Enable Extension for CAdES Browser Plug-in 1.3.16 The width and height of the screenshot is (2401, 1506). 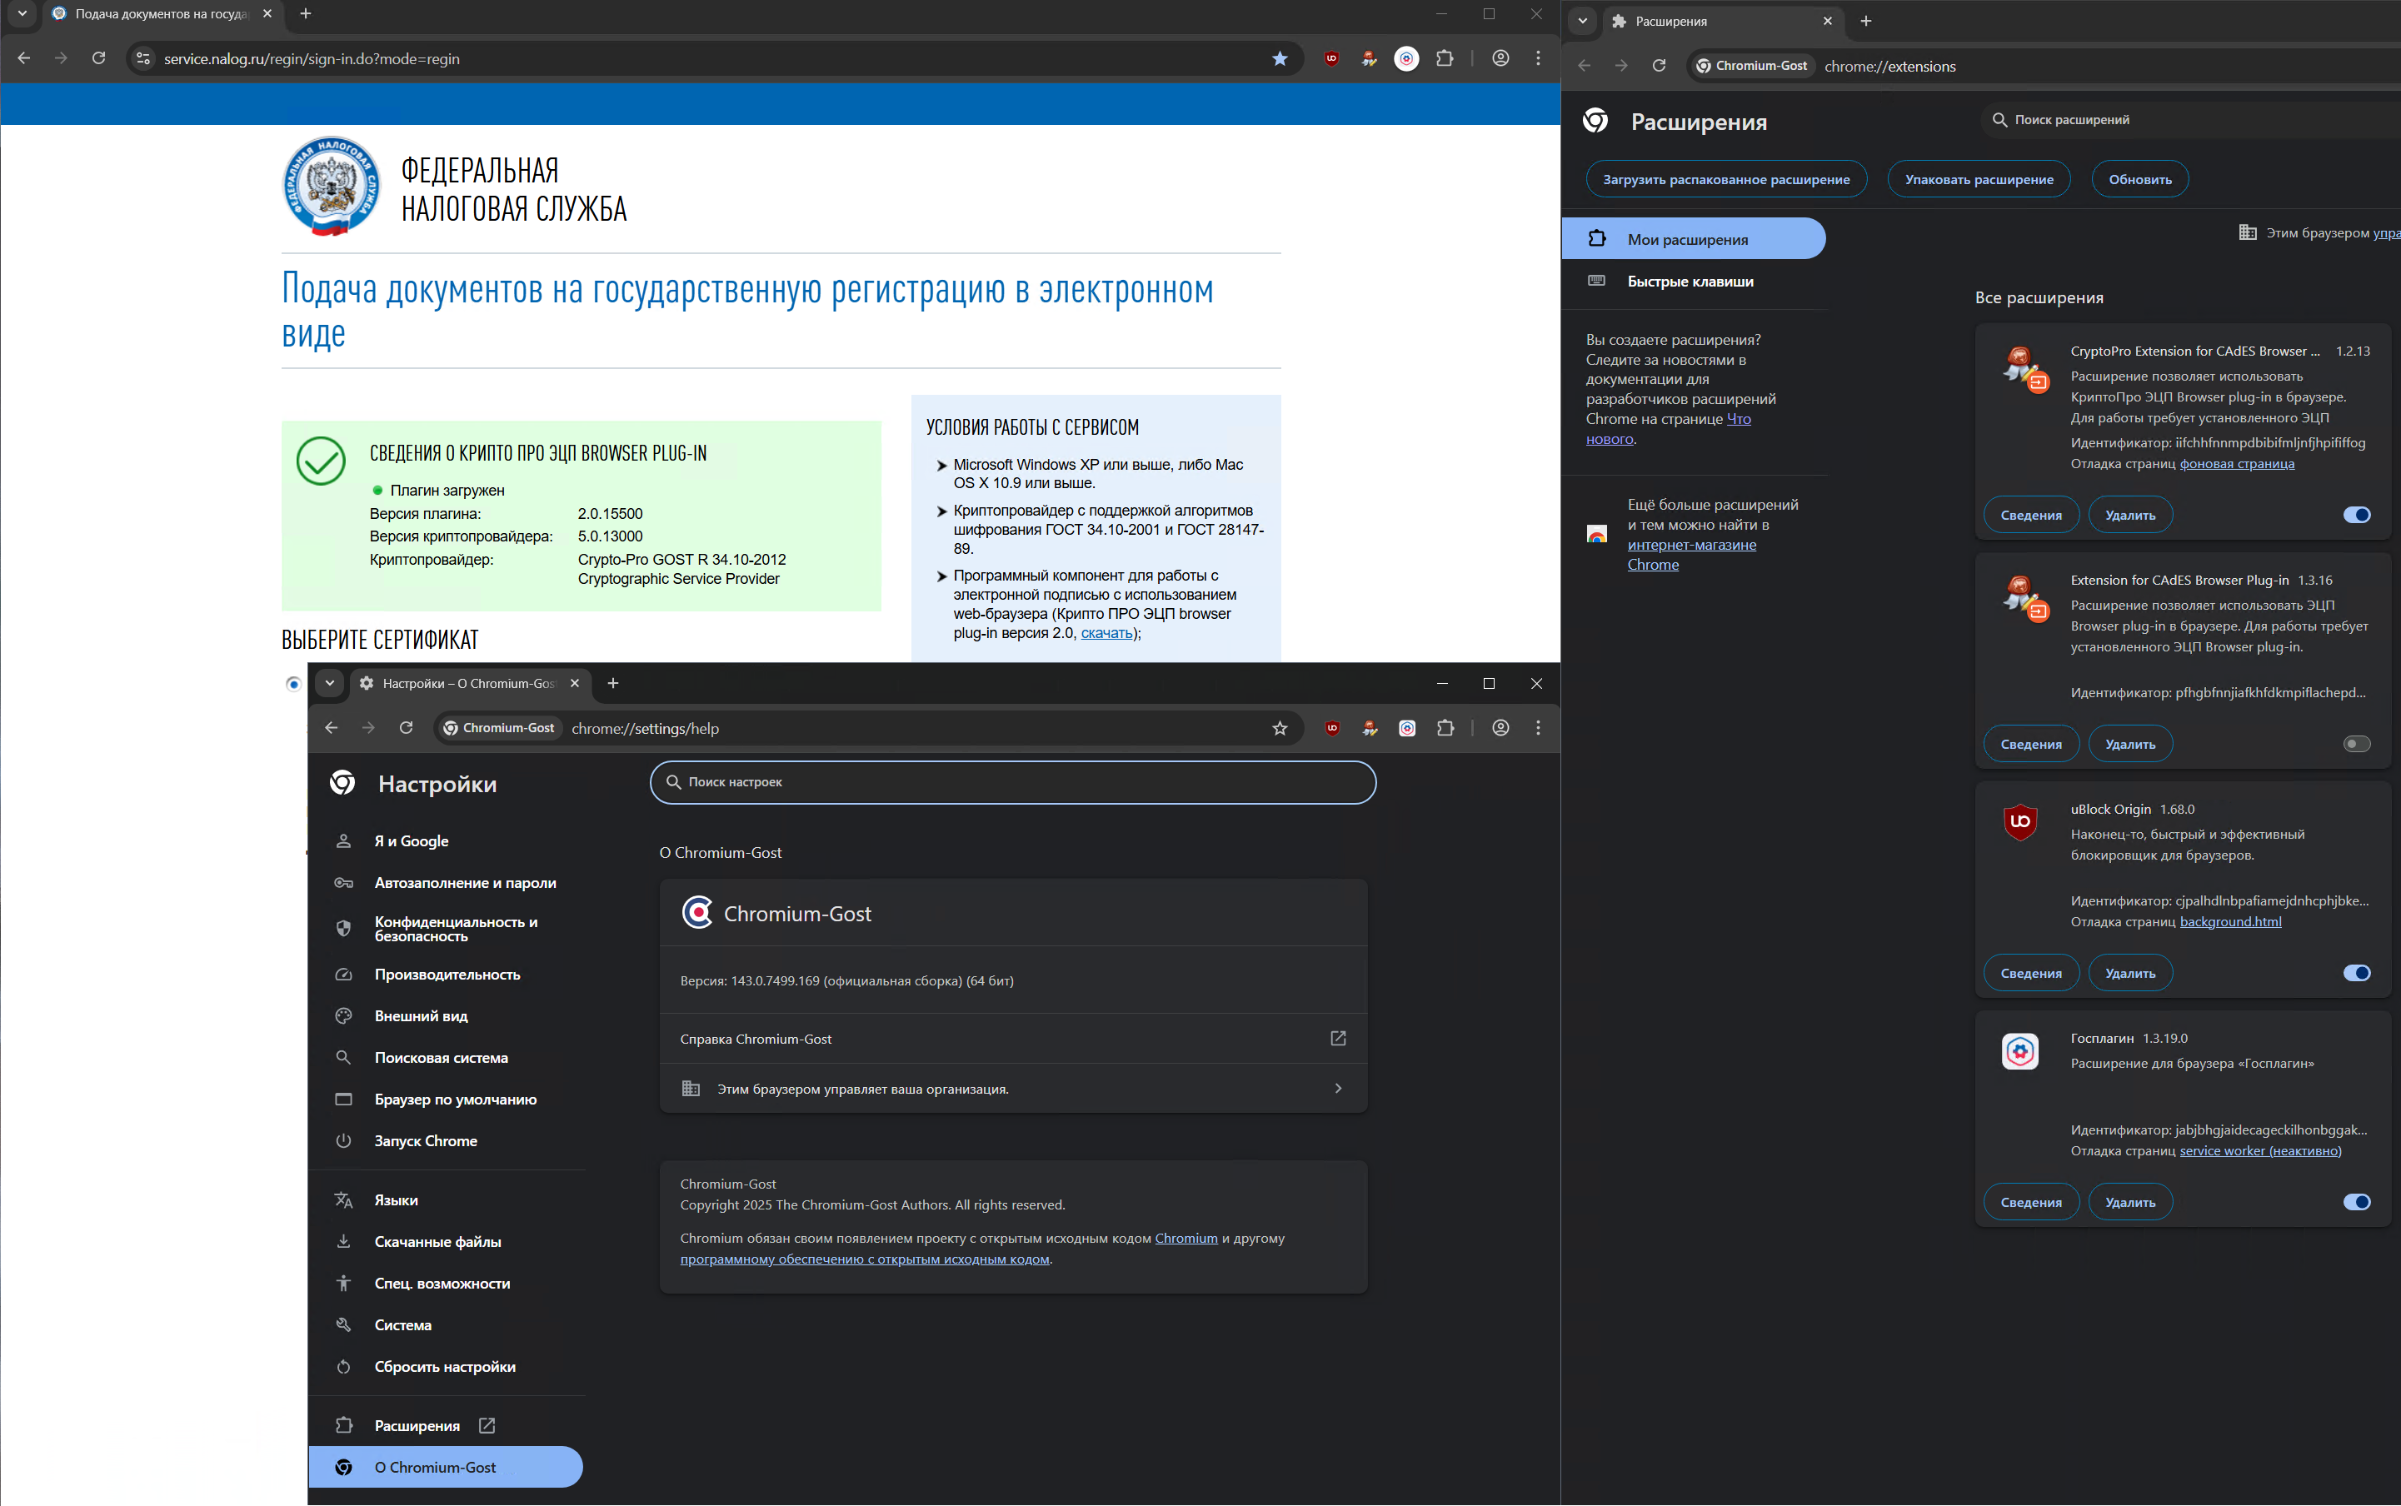[x=2356, y=744]
